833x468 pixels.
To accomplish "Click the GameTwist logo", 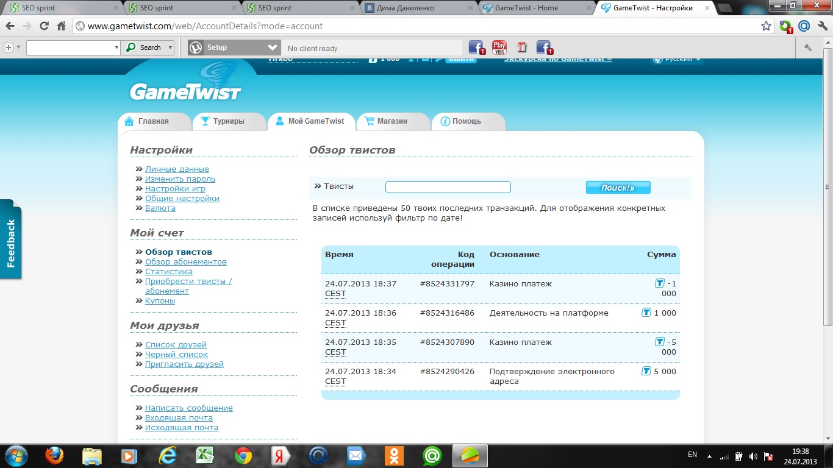I will pos(185,82).
